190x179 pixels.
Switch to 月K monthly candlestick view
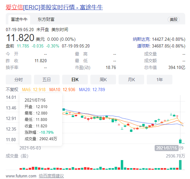point(131,80)
